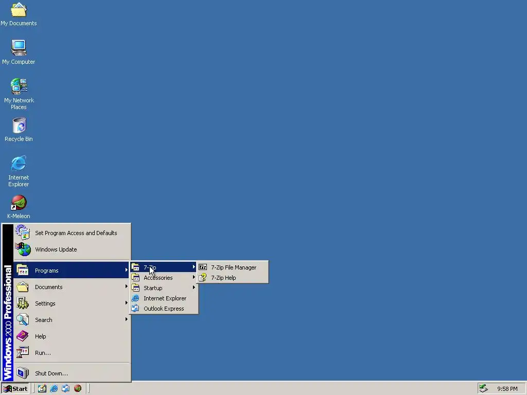
Task: Click the My Network Places desktop icon
Action: click(19, 94)
